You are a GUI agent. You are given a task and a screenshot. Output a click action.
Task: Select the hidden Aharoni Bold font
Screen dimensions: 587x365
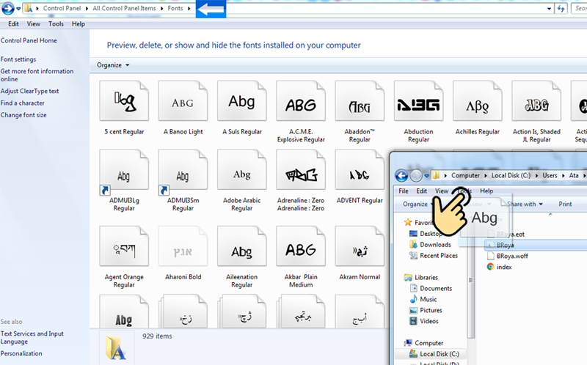[x=183, y=246]
